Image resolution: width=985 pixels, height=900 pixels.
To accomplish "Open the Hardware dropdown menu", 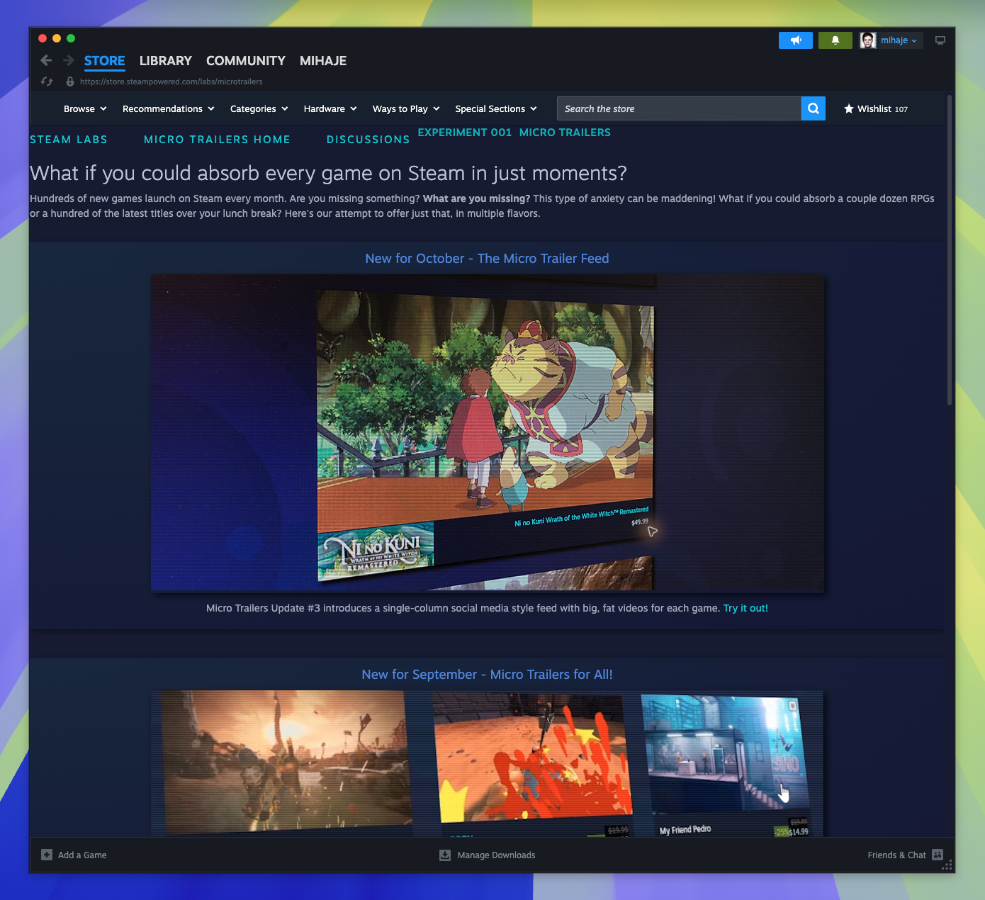I will (x=330, y=108).
